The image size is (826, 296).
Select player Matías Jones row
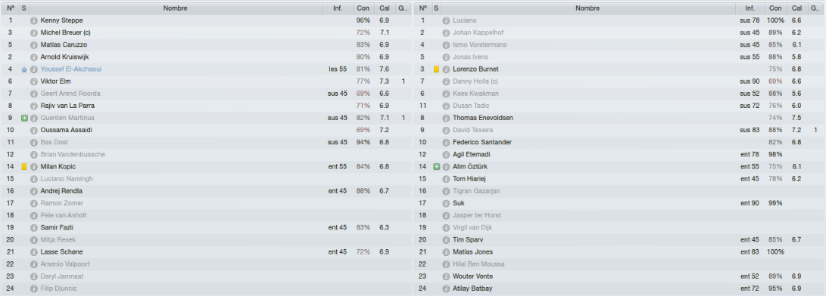pyautogui.click(x=619, y=252)
